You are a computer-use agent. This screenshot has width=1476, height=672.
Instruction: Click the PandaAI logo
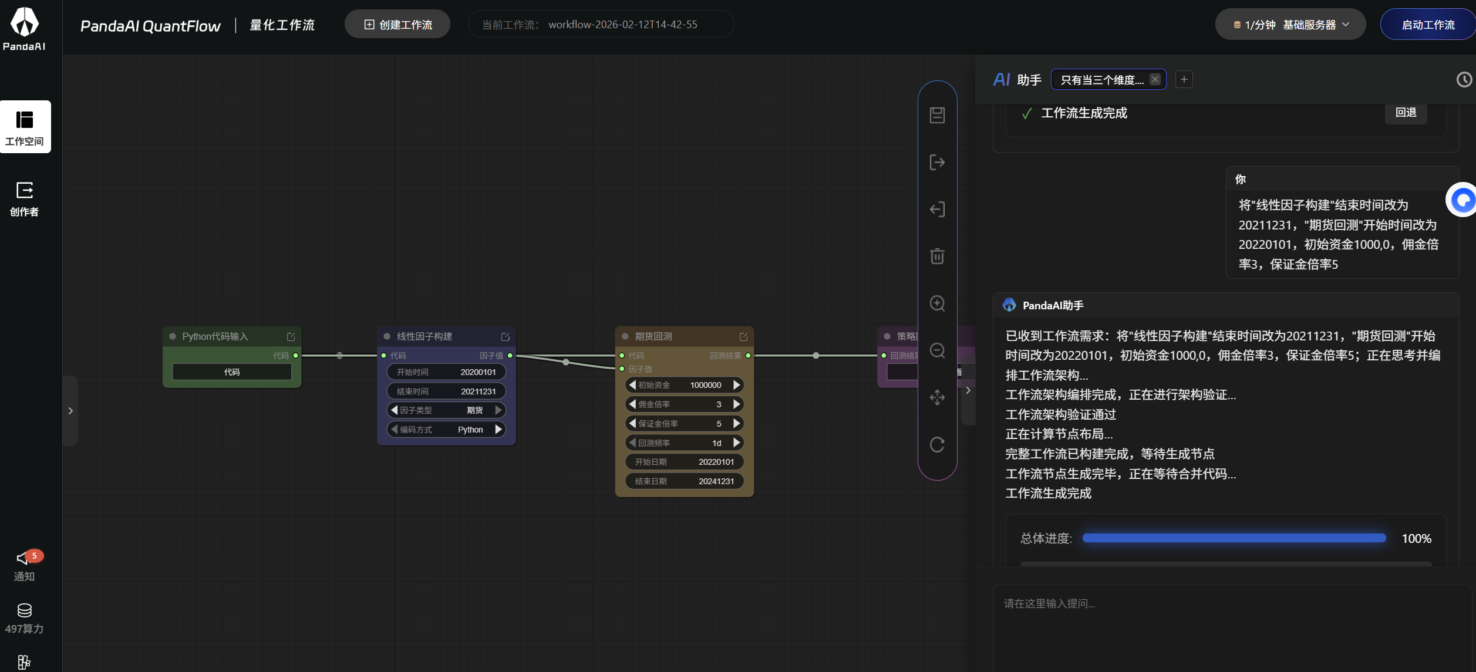click(24, 29)
